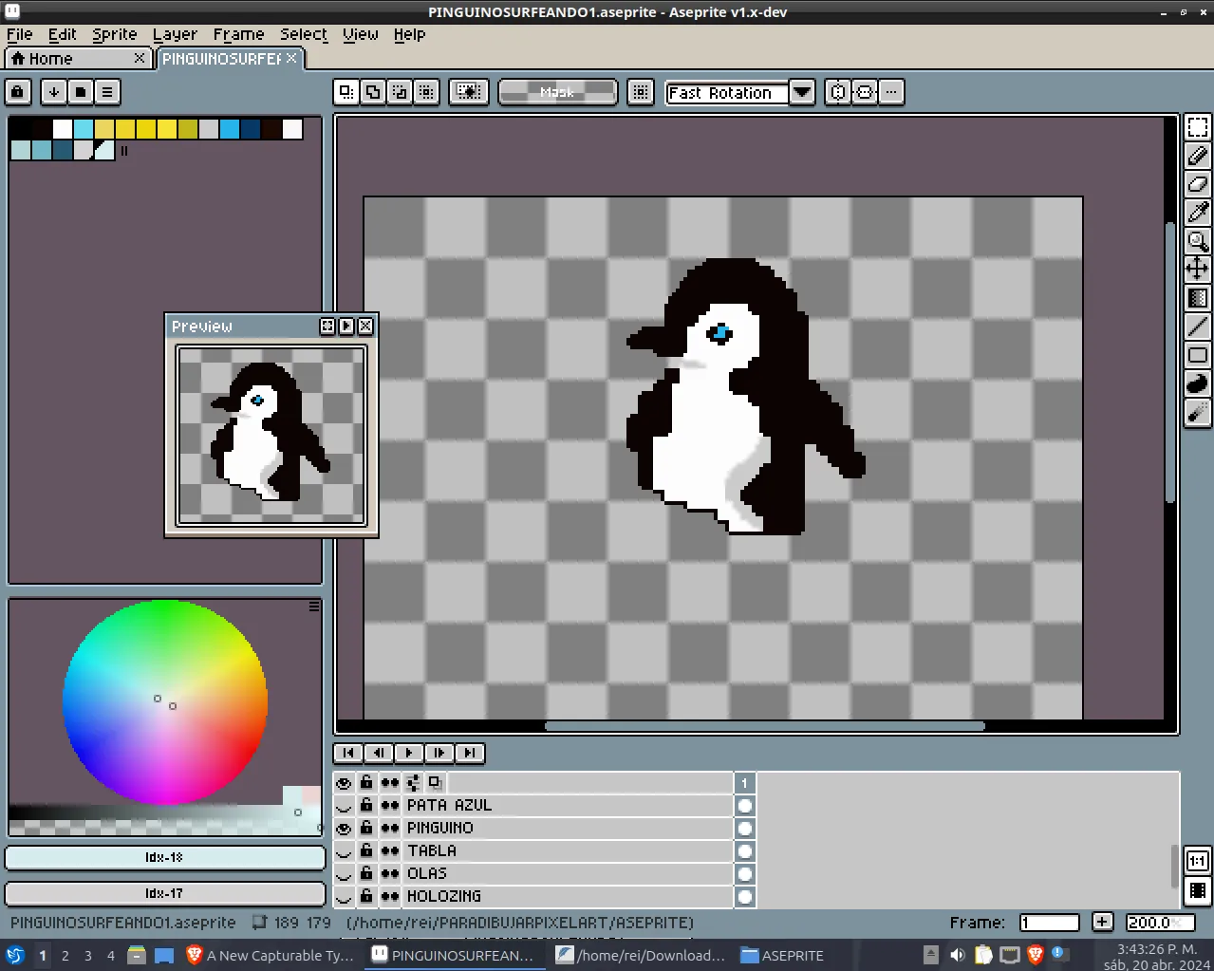Click the volume icon in system tray
Screen dimensions: 1214x971
coord(957,955)
